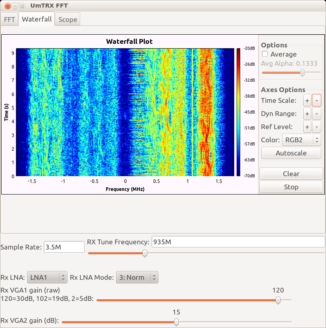Viewport: 326px width, 328px height.
Task: Adjust the Avg Alpha slider handle
Action: [302, 73]
